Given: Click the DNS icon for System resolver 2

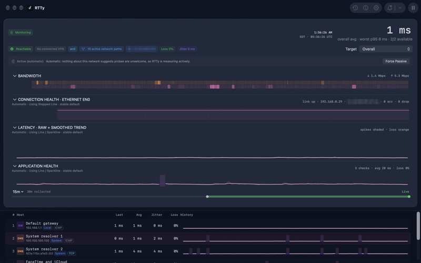Looking at the screenshot, I should pyautogui.click(x=21, y=251).
